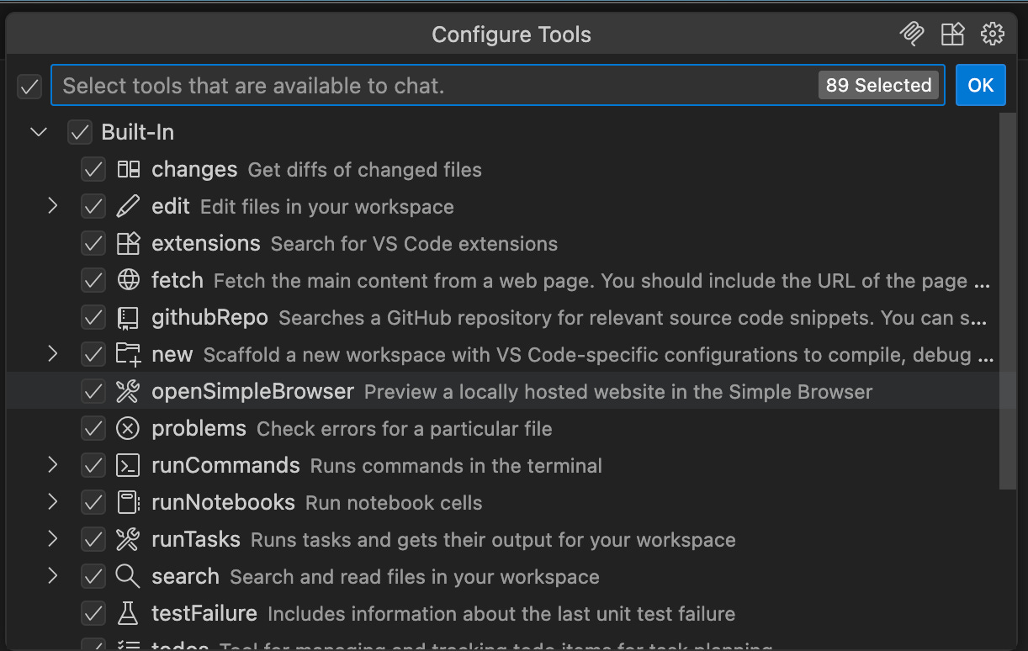The image size is (1028, 651).
Task: Uncheck the githubRepo tool checkbox
Action: pos(93,318)
